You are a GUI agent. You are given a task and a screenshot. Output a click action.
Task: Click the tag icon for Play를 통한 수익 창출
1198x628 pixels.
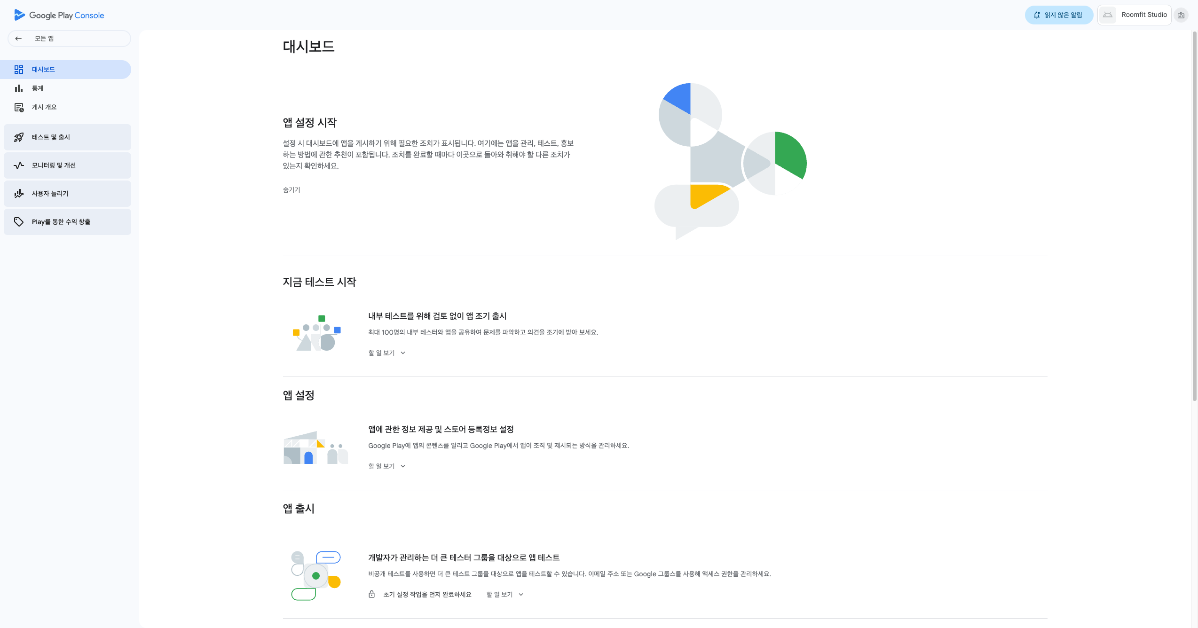tap(19, 222)
